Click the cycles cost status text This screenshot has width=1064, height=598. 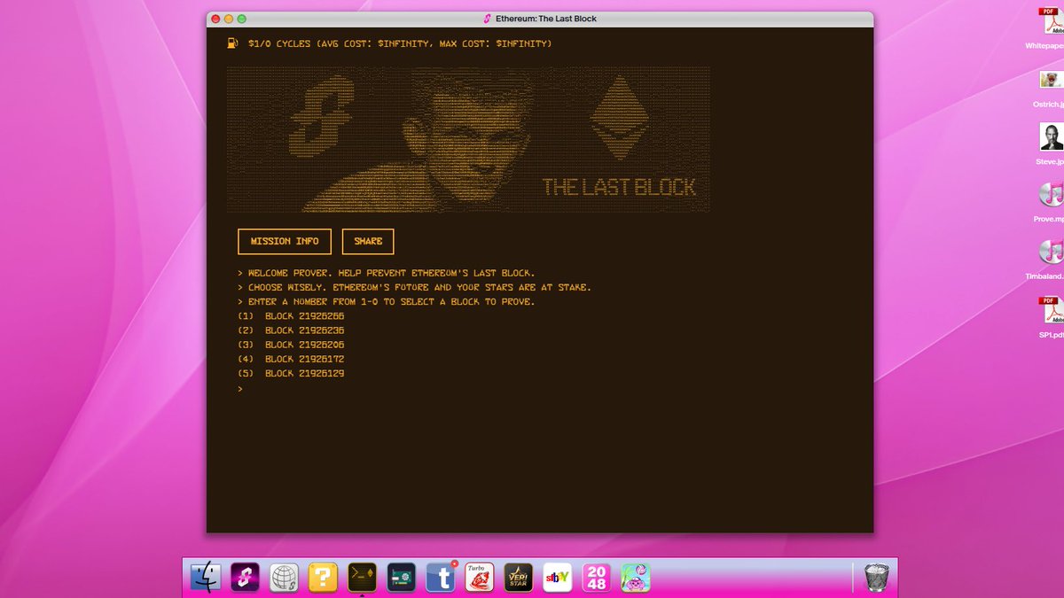[400, 43]
